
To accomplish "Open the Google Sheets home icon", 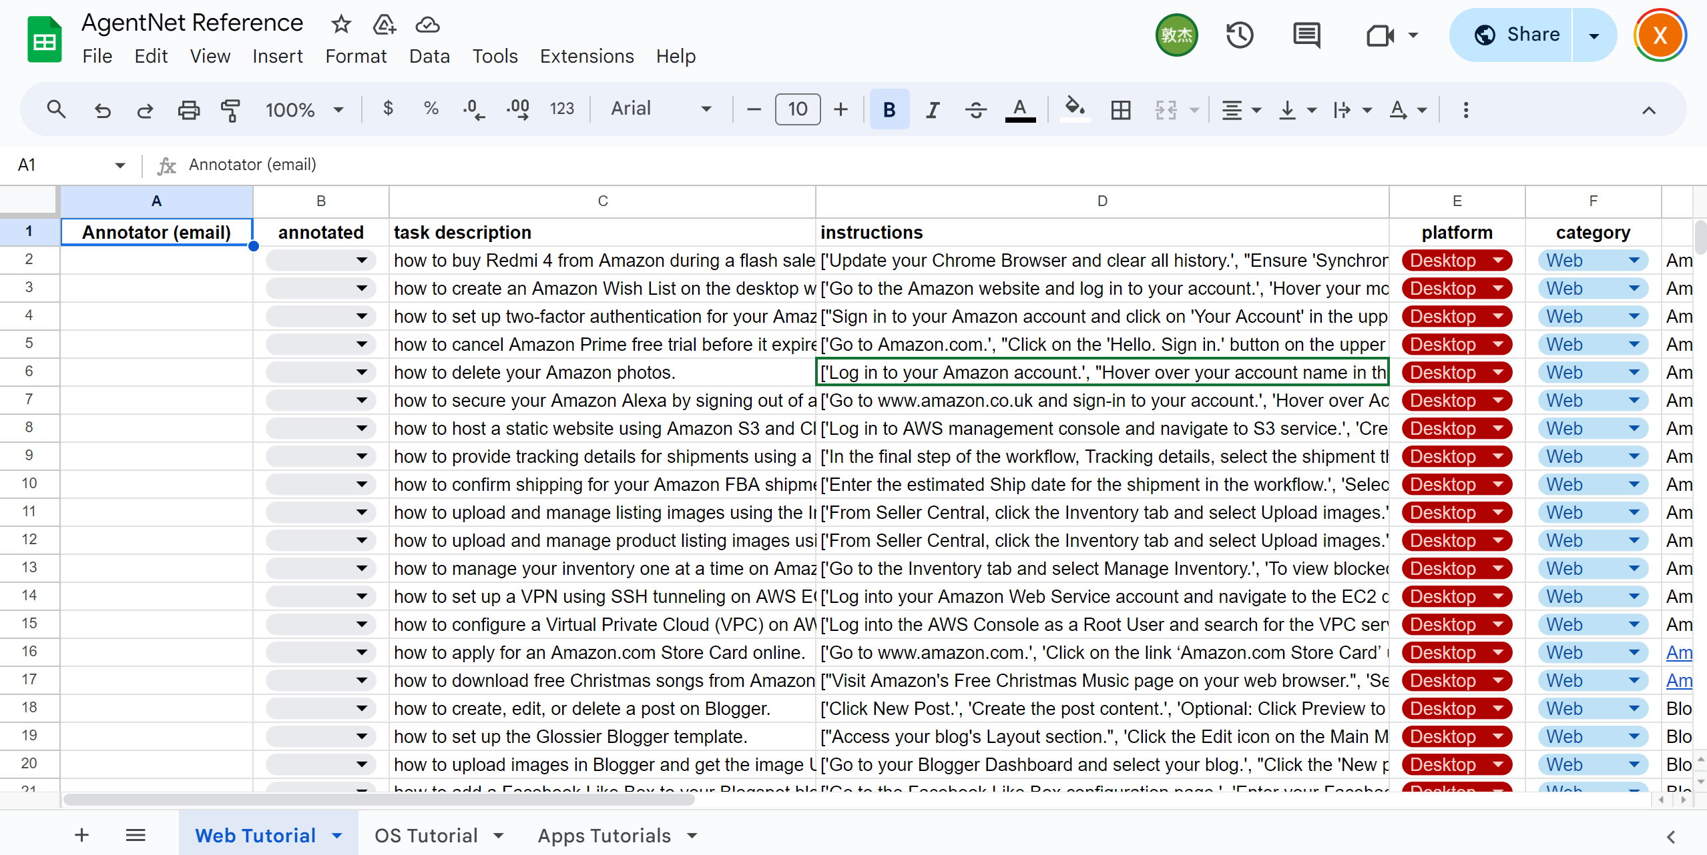I will click(44, 40).
